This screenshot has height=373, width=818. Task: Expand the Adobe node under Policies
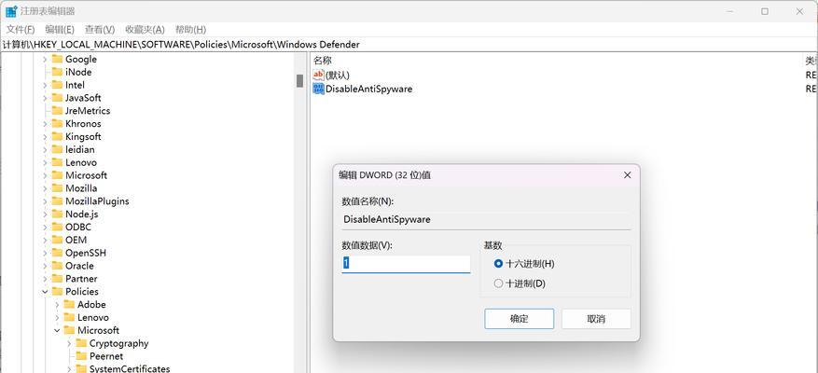point(58,304)
